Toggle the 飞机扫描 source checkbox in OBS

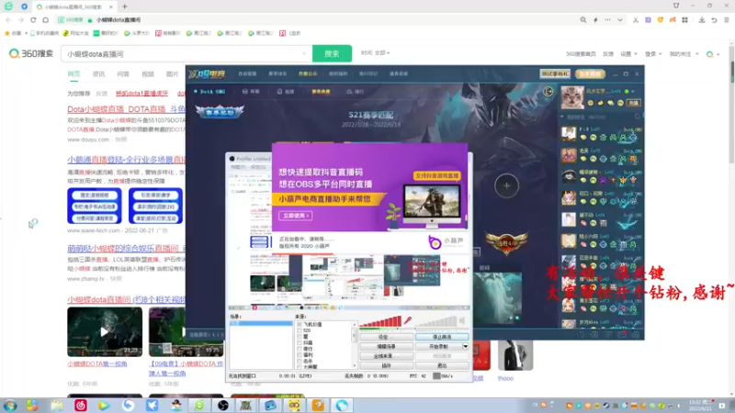(300, 325)
